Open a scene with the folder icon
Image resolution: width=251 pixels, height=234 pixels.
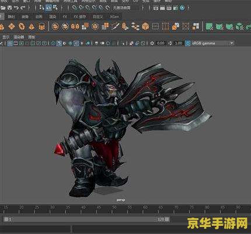click(3, 8)
